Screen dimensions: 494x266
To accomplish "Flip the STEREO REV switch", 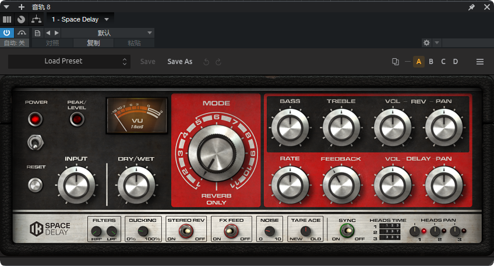I will pos(186,232).
